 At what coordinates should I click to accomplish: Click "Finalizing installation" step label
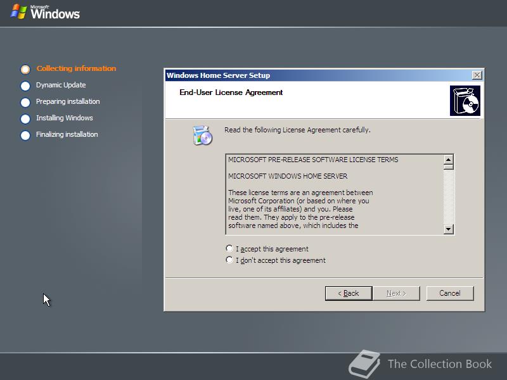(x=67, y=134)
